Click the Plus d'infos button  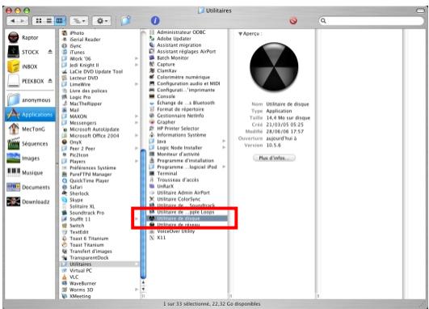pos(274,158)
